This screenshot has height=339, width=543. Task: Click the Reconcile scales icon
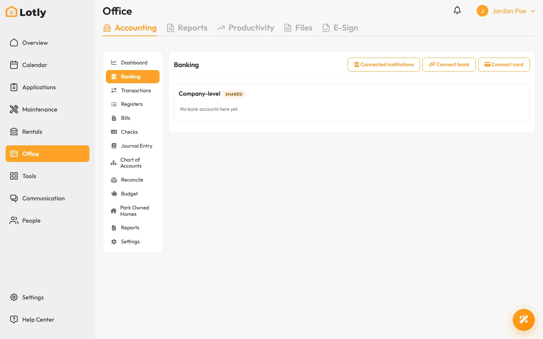[114, 180]
